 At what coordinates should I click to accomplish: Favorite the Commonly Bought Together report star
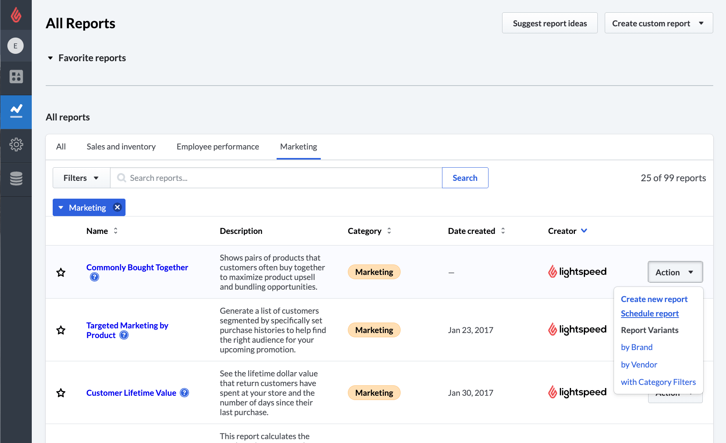[61, 272]
